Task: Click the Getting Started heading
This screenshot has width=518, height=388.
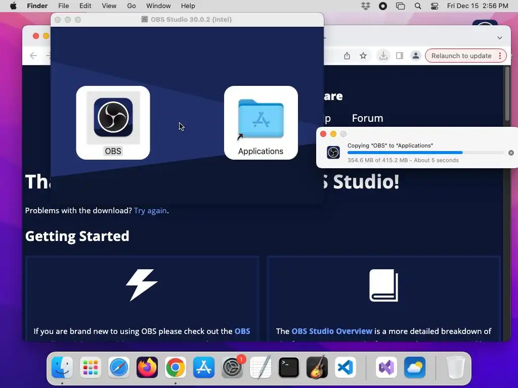Action: [77, 236]
